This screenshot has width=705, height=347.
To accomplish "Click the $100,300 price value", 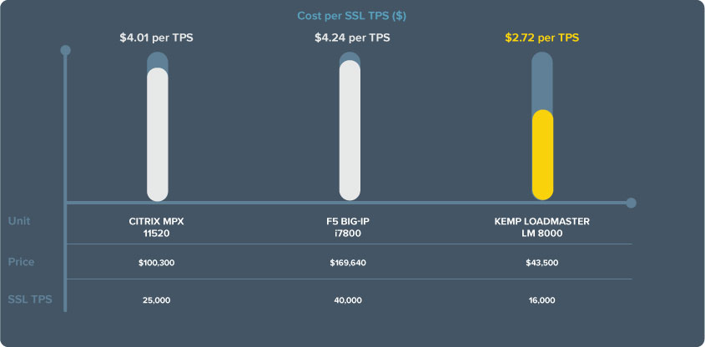I will click(x=157, y=263).
